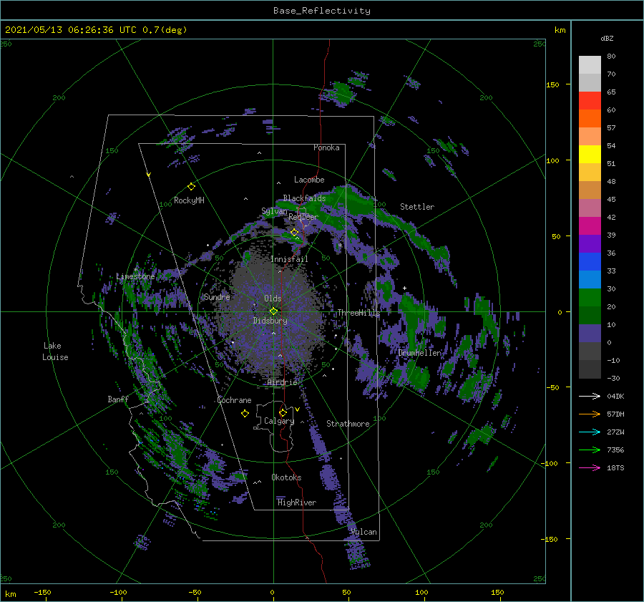Click the Lacombe town label
This screenshot has width=644, height=602.
pos(309,180)
